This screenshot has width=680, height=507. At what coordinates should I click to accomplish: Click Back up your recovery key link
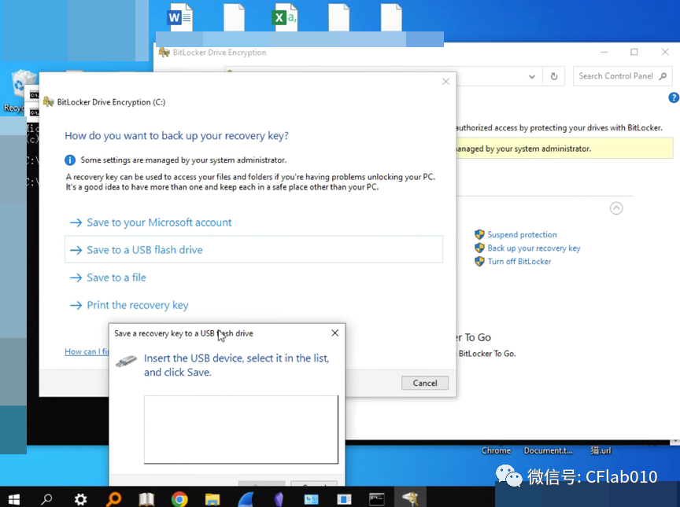pos(534,248)
